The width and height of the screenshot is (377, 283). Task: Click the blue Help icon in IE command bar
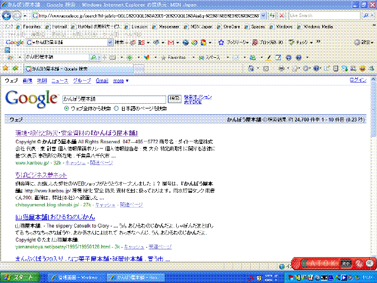(316, 68)
